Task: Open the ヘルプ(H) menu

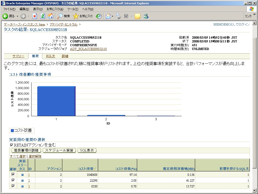Action: [88, 9]
